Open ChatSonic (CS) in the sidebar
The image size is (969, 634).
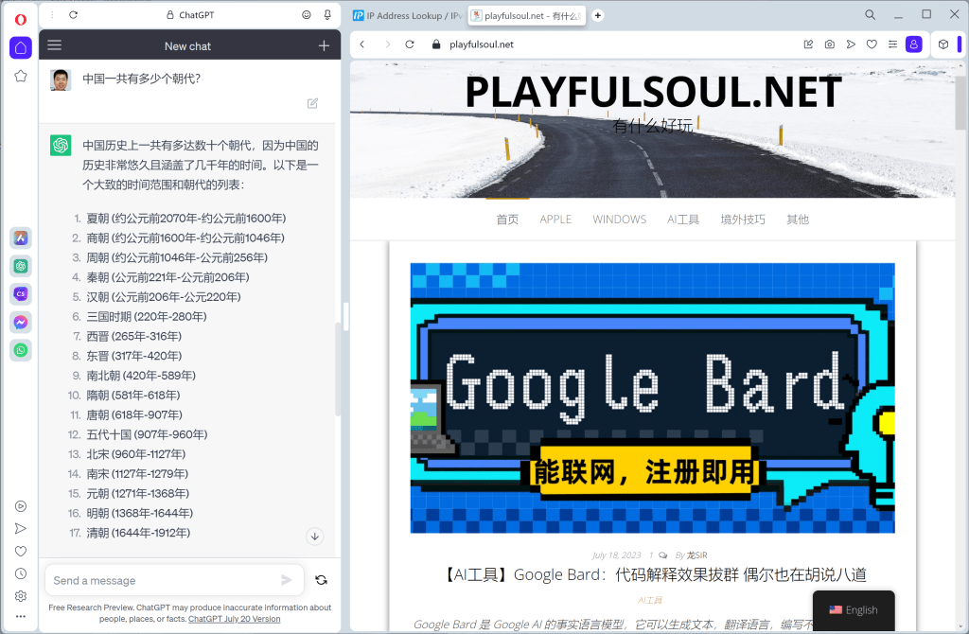21,294
